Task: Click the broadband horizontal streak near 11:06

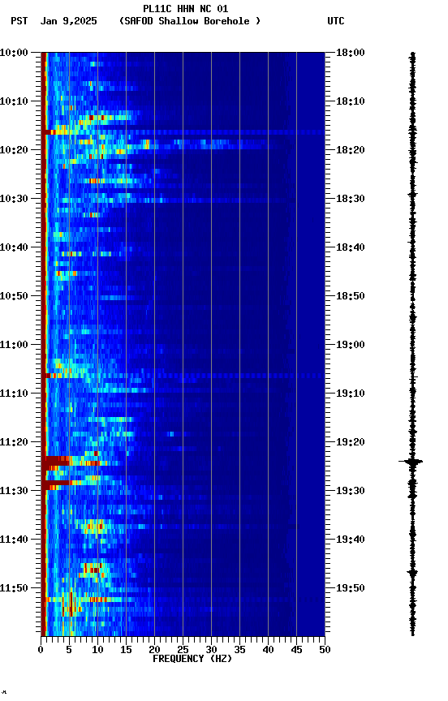Action: pos(183,376)
